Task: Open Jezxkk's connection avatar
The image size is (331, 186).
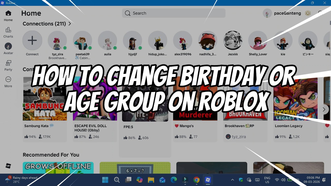Action: (x=233, y=41)
